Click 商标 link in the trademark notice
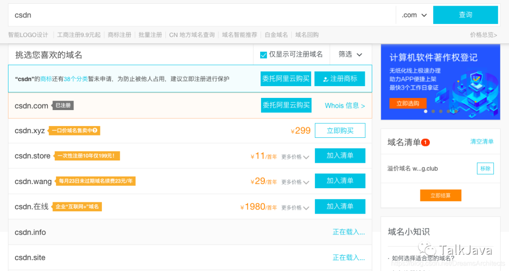509x271 pixels. click(46, 79)
